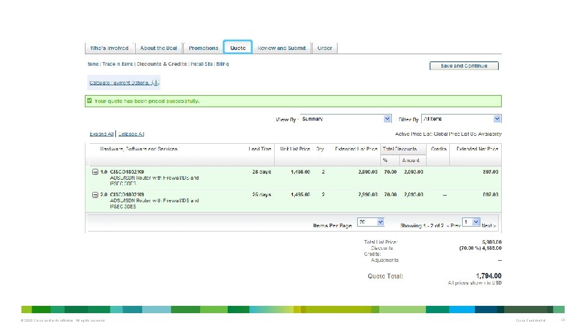Screen dimensions: 586x329
Task: Click Expand All link
Action: [x=101, y=134]
